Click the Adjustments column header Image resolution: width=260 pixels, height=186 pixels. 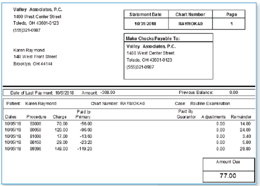(213, 117)
